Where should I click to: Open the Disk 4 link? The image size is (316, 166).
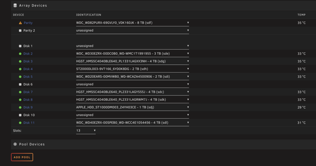pyautogui.click(x=28, y=69)
